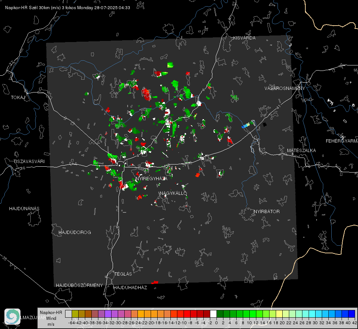
Task: Click the purple swatch at -34 m/s
Action: point(108,314)
